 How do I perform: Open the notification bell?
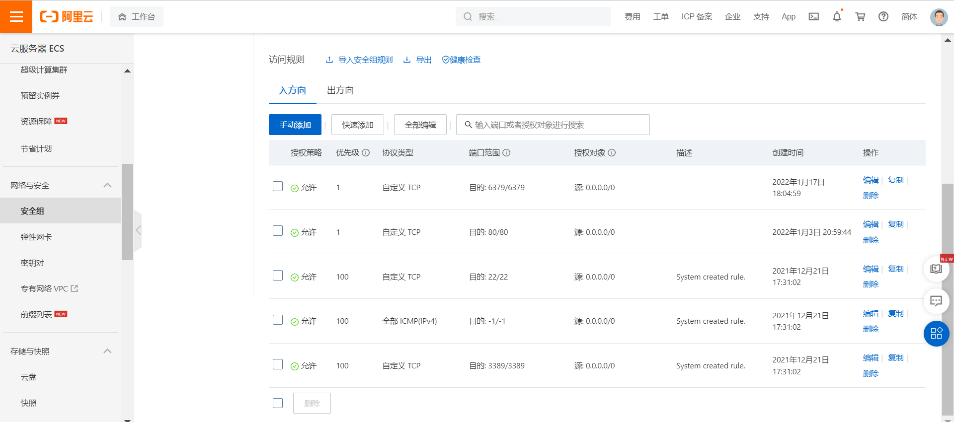pyautogui.click(x=837, y=16)
